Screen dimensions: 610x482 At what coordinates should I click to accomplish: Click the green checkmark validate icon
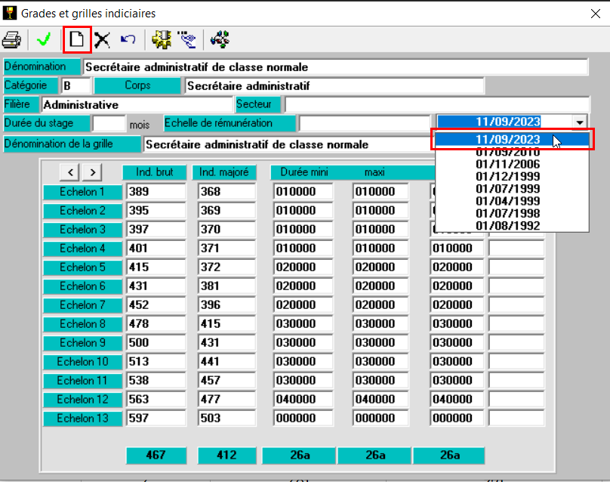click(43, 39)
